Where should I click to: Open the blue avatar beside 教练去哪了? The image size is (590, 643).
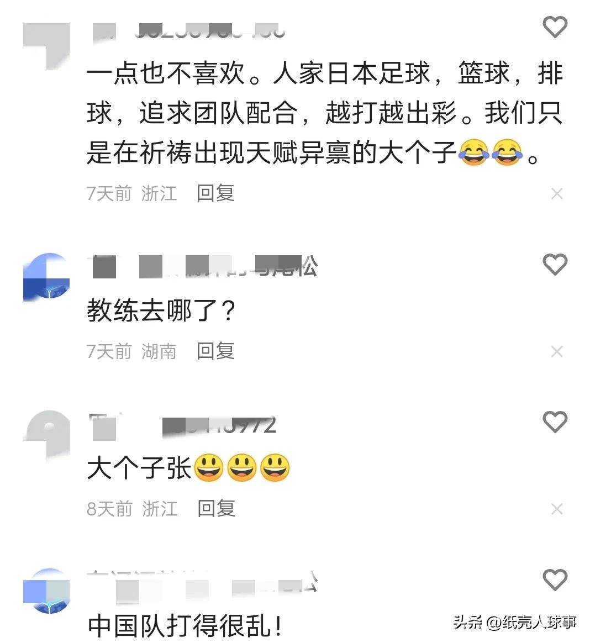pyautogui.click(x=46, y=277)
